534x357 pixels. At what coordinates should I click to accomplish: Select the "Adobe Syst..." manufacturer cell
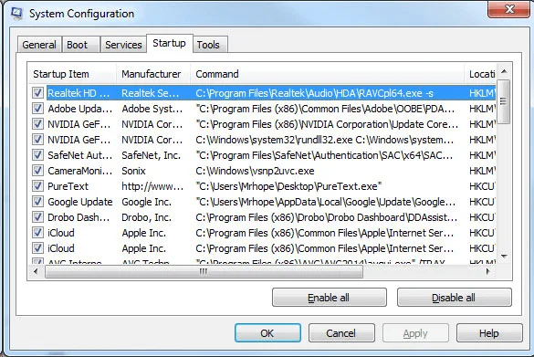point(152,109)
